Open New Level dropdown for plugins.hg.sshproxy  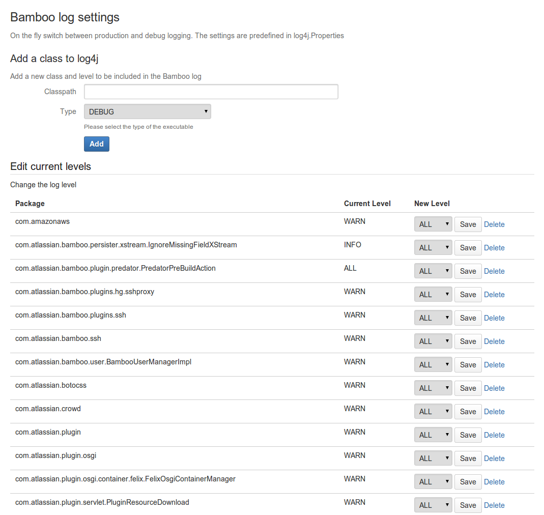[433, 295]
